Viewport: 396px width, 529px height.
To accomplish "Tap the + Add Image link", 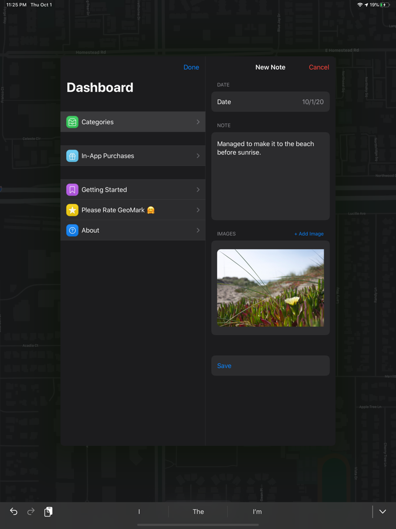I will tap(309, 234).
